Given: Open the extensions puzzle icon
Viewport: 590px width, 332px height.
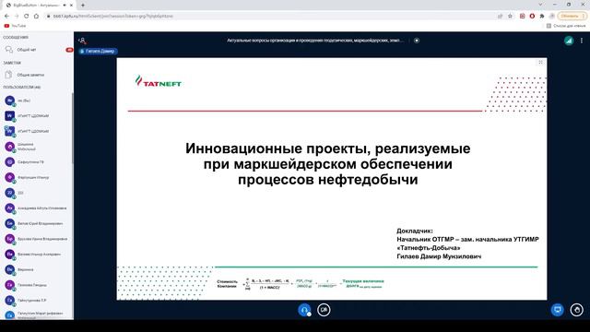Looking at the screenshot, I should coord(542,17).
